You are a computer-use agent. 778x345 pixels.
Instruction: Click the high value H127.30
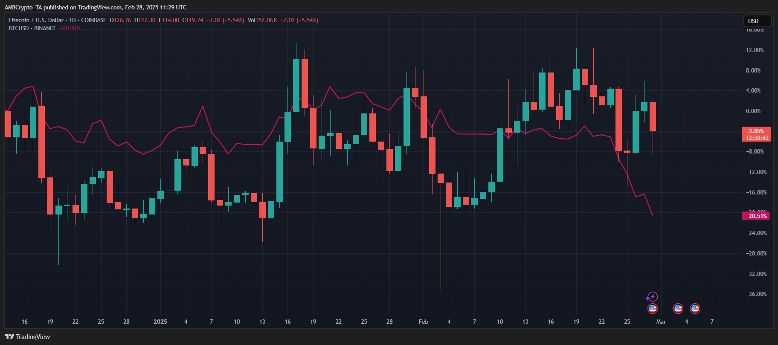pos(145,20)
